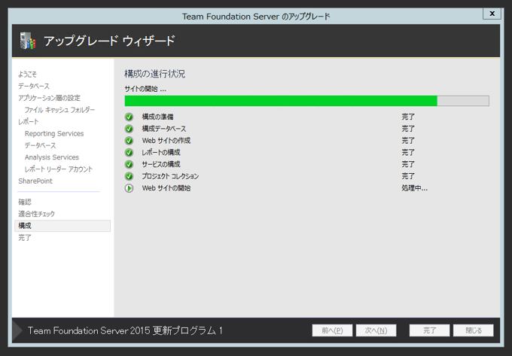Screen dimensions: 512x356
Task: Select 適合性チェック step in sidebar
Action: click(x=37, y=214)
